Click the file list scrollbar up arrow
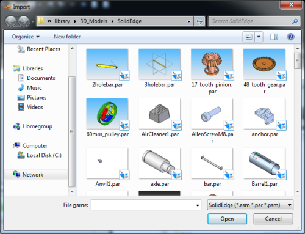This screenshot has height=234, width=305. tap(298, 48)
